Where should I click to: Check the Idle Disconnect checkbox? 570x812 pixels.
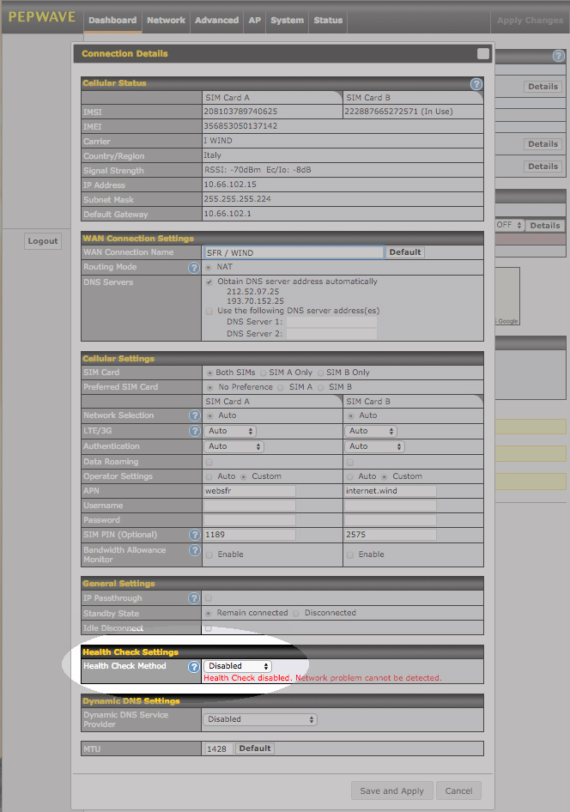pos(209,628)
